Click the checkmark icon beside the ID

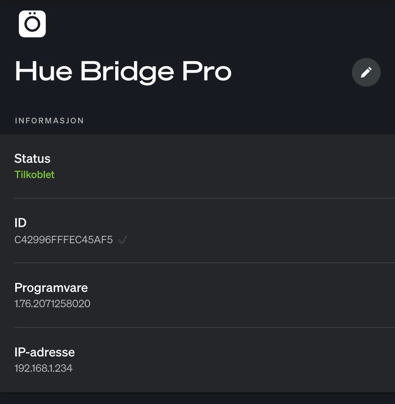[x=122, y=240]
